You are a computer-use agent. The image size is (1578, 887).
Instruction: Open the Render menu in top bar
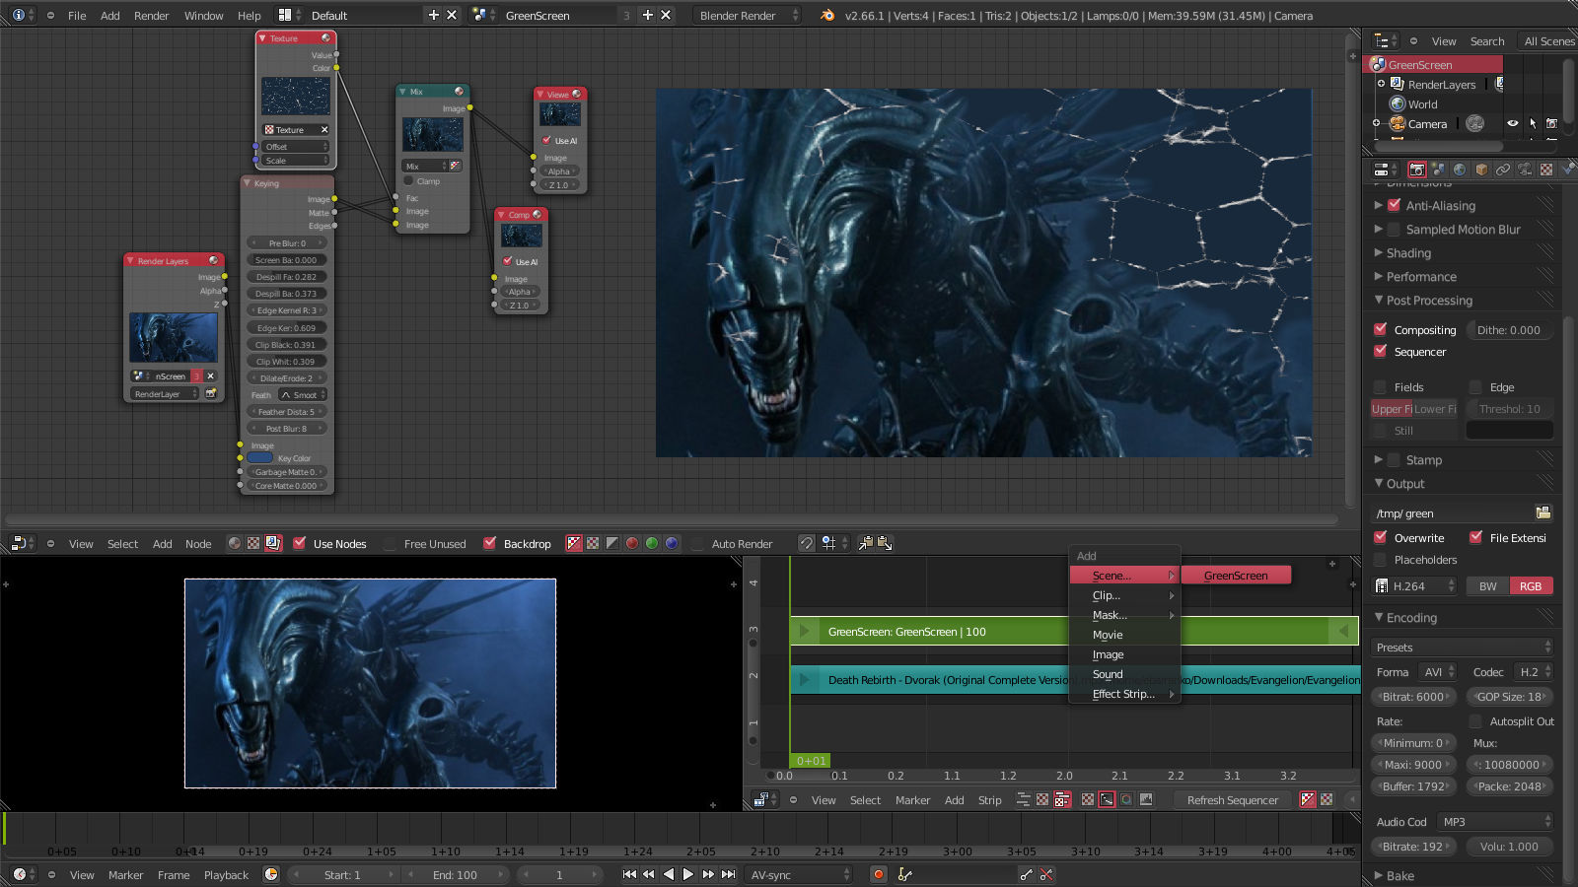click(x=151, y=15)
